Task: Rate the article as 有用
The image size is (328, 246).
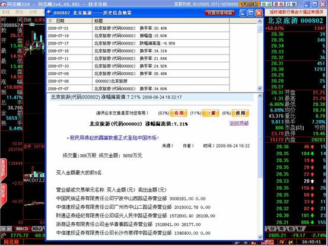Action: (x=179, y=113)
